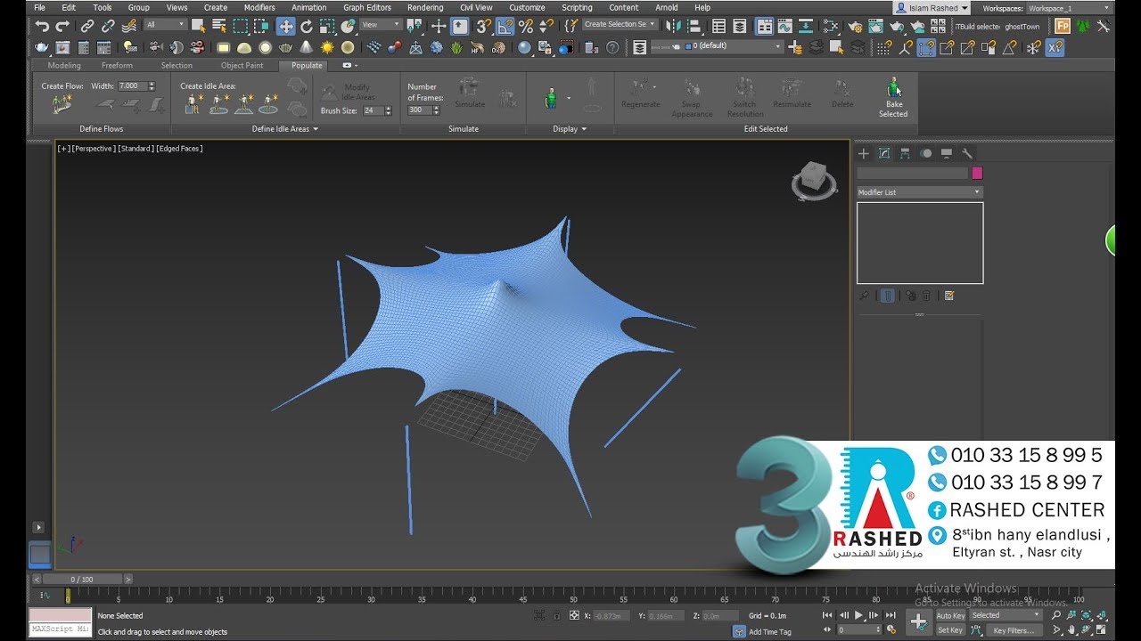Toggle the 3D Snaps button

click(x=483, y=26)
